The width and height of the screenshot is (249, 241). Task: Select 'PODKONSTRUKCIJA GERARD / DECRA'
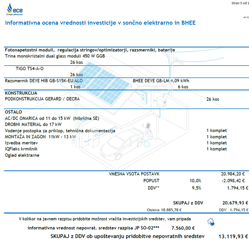coord(42,99)
